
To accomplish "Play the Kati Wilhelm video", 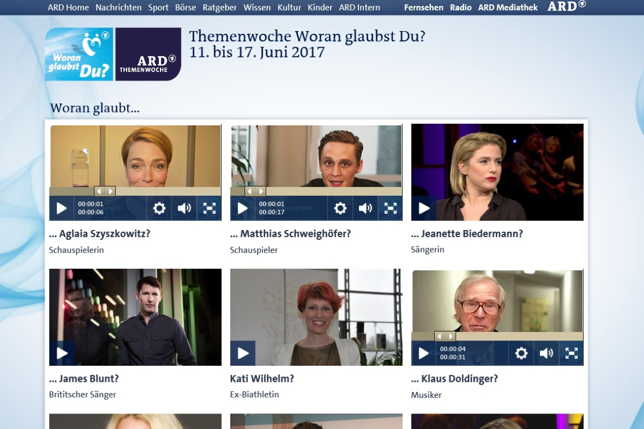I will 243,353.
